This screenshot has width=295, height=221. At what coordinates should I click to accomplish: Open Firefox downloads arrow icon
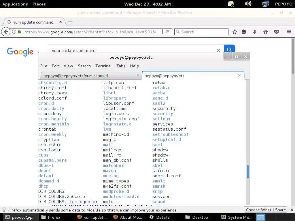(x=255, y=32)
